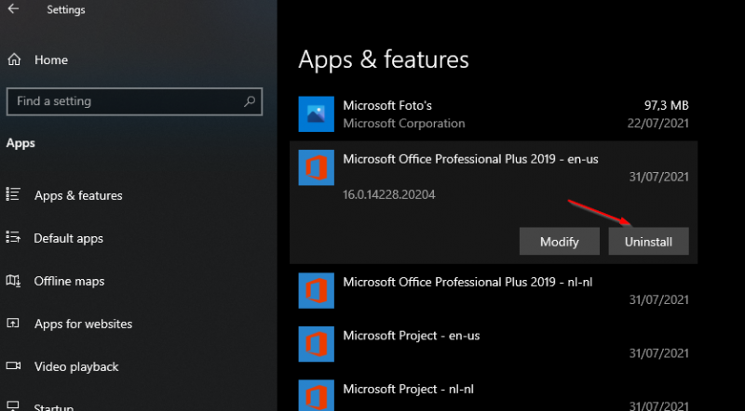745x411 pixels.
Task: Click the Microsoft Project en-us icon
Action: pyautogui.click(x=316, y=344)
